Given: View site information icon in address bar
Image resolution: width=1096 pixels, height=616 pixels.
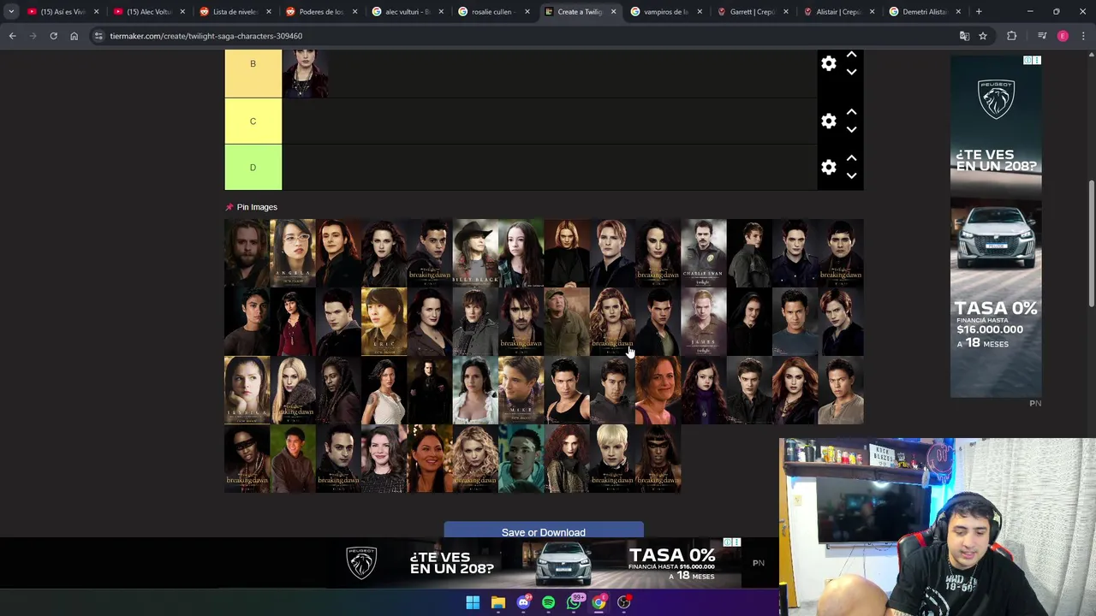Looking at the screenshot, I should (x=98, y=36).
